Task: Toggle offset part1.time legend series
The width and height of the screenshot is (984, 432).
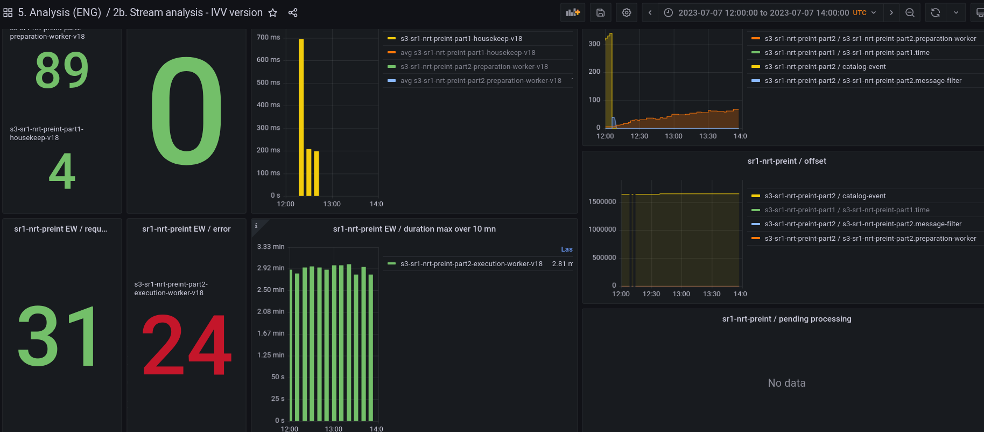Action: [847, 210]
